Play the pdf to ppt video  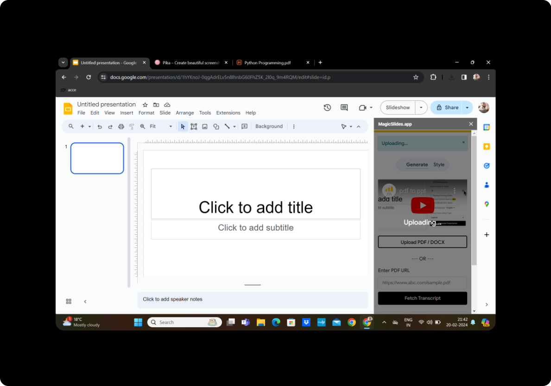point(422,205)
